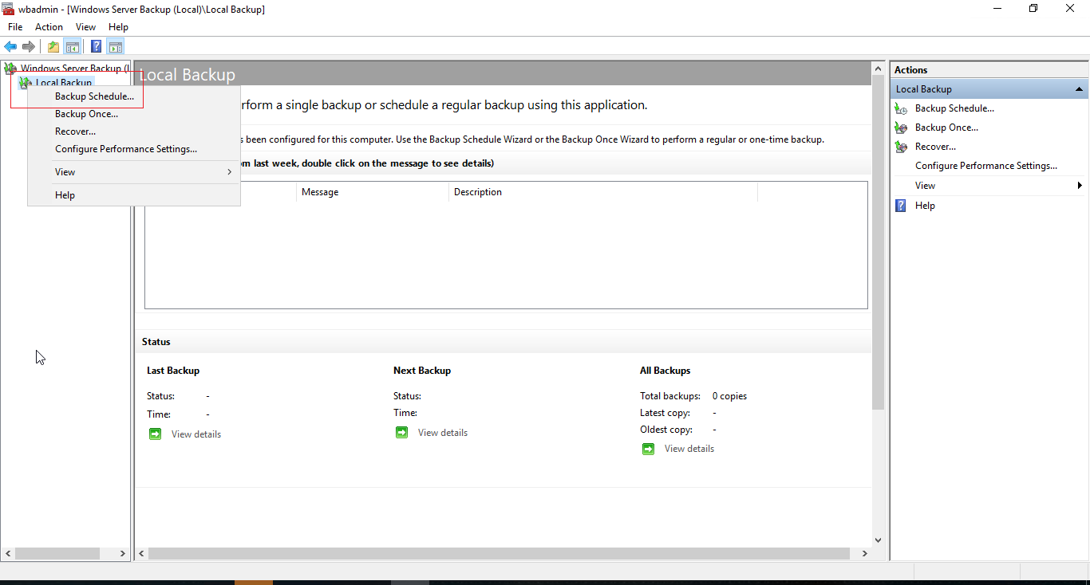Open the Help menu in menu bar
Screen dimensions: 1090x585
coord(118,27)
